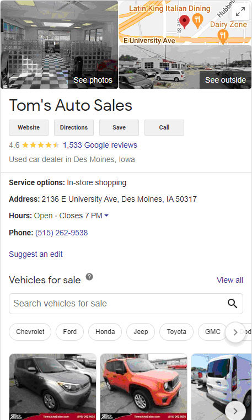252x420 pixels.
Task: Open the 1,533 Google reviews link
Action: 100,145
